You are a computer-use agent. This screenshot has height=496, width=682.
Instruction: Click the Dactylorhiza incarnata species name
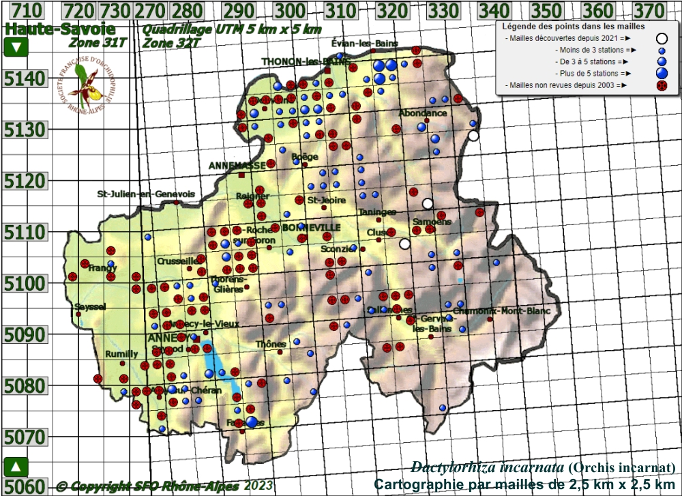coord(486,468)
